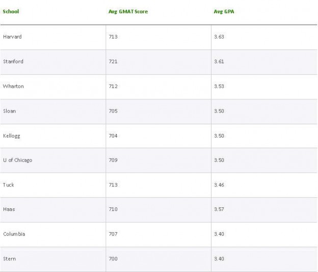This screenshot has height=272, width=318.
Task: Click Stanford's GMAT score 721
Action: point(113,62)
